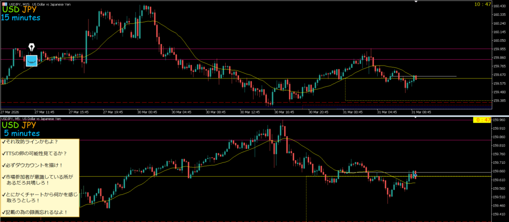Click the checkmark beside 必ずダウカウントを描け！
509x222 pixels.
pos(3,165)
